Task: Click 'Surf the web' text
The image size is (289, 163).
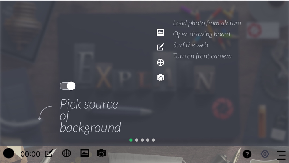Action: pos(190,45)
